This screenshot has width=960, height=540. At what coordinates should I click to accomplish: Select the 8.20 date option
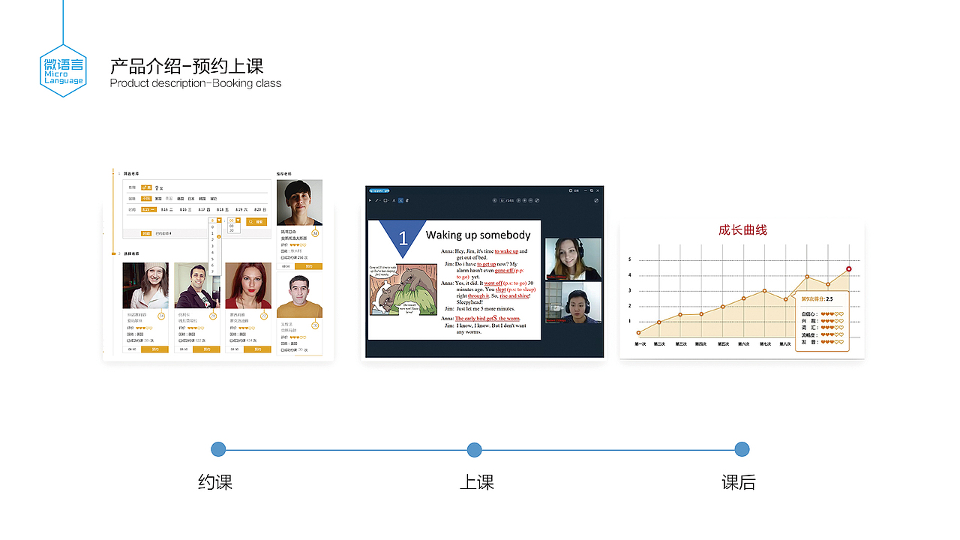tap(260, 210)
